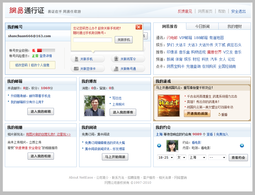Click the account security level bar
This screenshot has width=255, height=195.
click(x=46, y=50)
